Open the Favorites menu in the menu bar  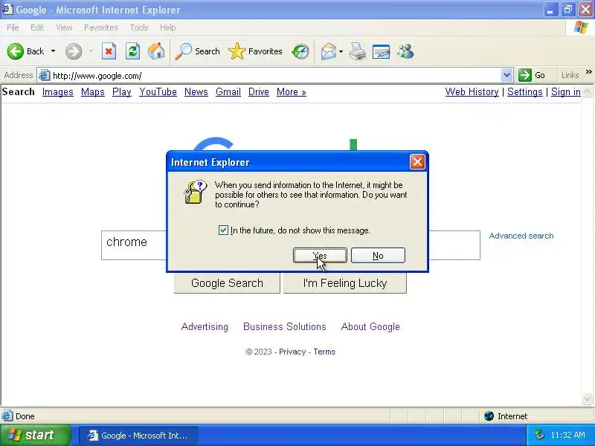[101, 28]
